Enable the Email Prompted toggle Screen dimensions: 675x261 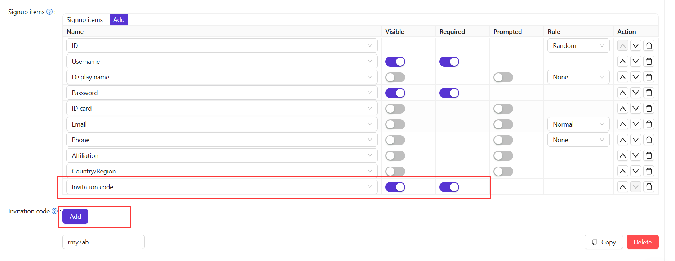tap(503, 124)
